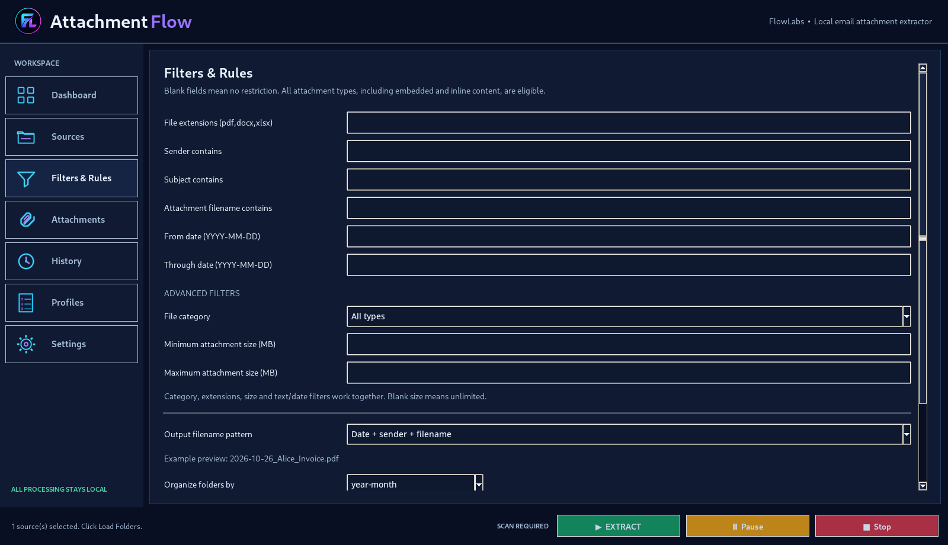948x545 pixels.
Task: Click the 'SCAN REQUIRED' status label
Action: pyautogui.click(x=523, y=526)
